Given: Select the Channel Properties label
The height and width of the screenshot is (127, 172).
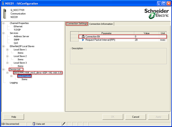Looking at the screenshot, I should click(x=19, y=23).
